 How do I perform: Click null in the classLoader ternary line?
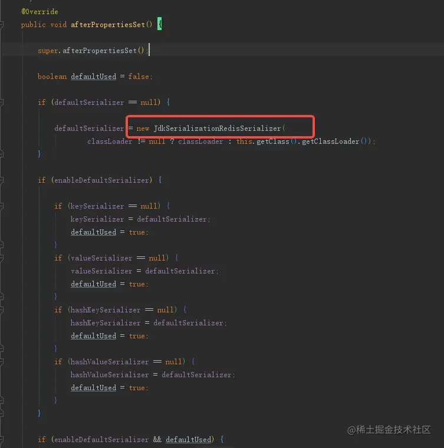pyautogui.click(x=157, y=141)
